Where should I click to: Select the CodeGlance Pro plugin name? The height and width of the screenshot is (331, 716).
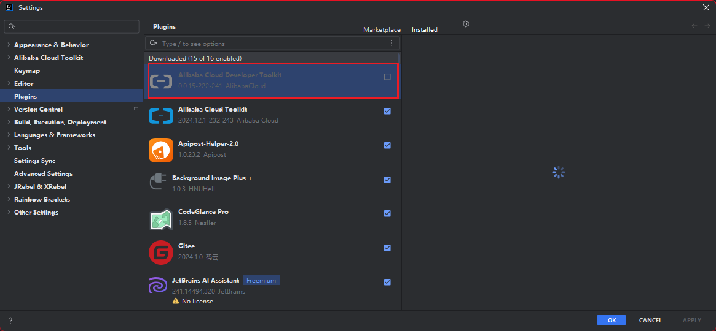pyautogui.click(x=203, y=211)
